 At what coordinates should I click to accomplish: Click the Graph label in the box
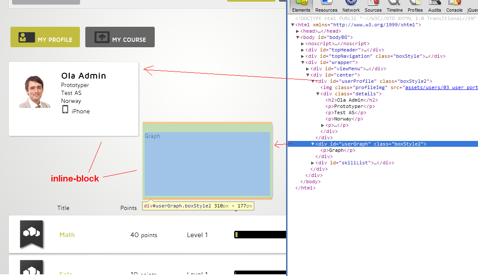click(152, 136)
